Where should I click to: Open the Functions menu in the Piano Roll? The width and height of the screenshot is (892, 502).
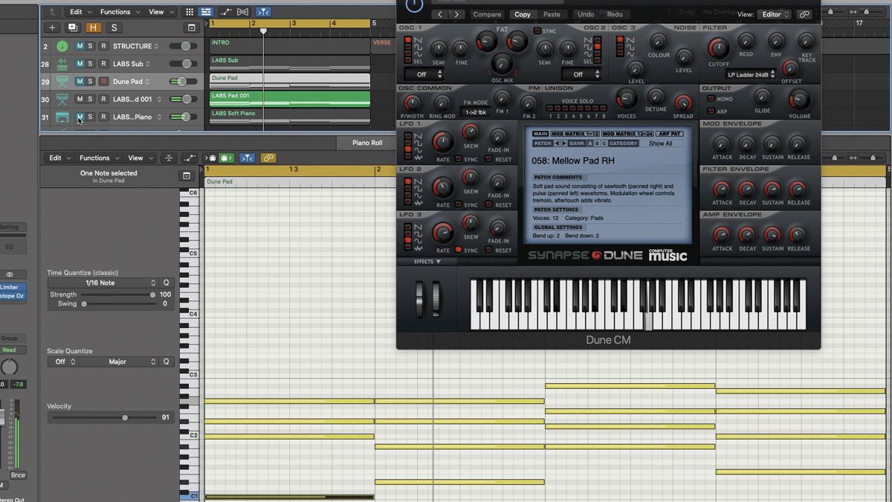point(100,158)
